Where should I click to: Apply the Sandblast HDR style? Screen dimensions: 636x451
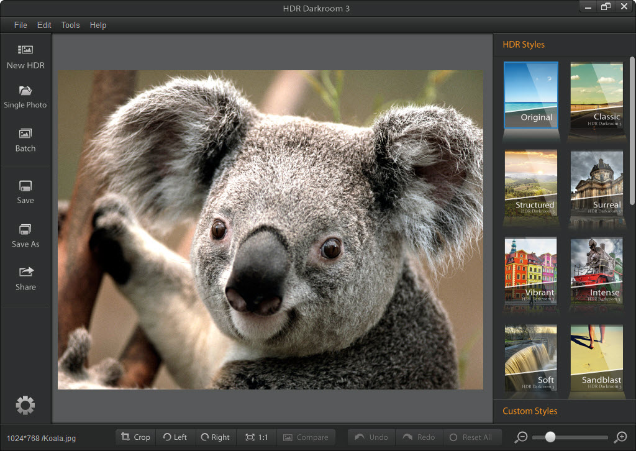coord(597,358)
